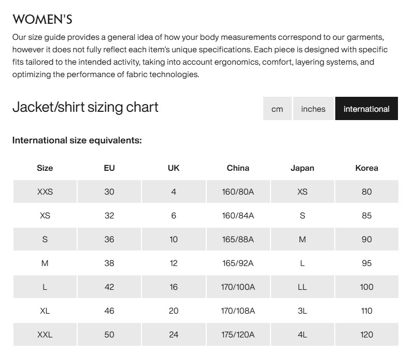The height and width of the screenshot is (353, 413).
Task: Click the XXL size cell
Action: [x=45, y=334]
